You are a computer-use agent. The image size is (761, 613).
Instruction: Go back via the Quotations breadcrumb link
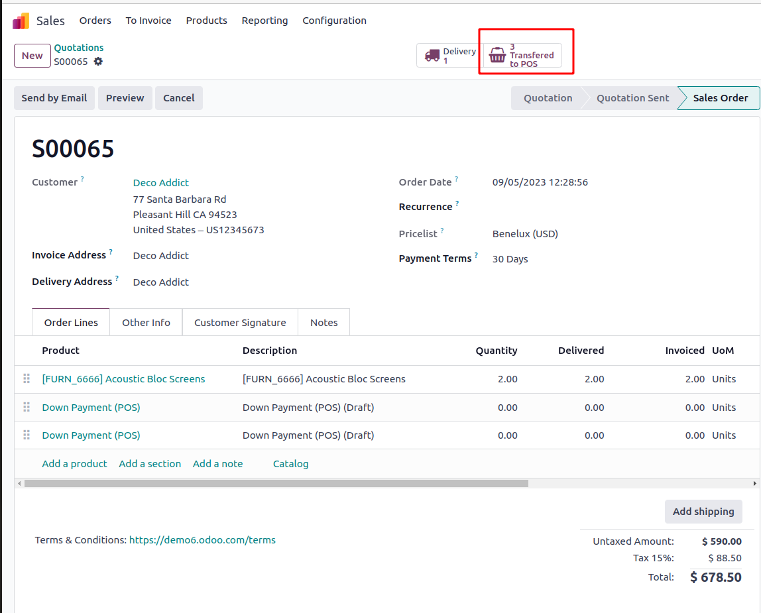click(x=79, y=48)
